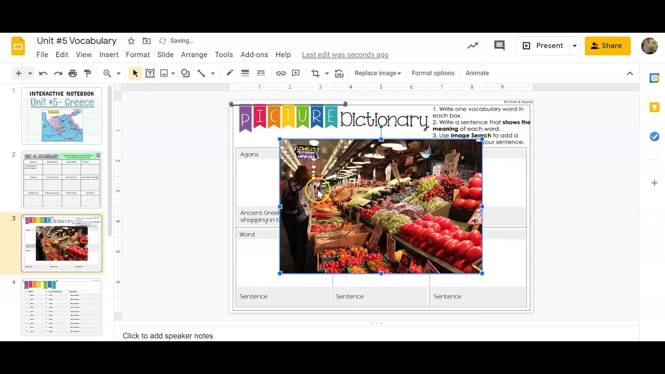This screenshot has height=374, width=665.
Task: Click the move to folder icon
Action: 147,41
